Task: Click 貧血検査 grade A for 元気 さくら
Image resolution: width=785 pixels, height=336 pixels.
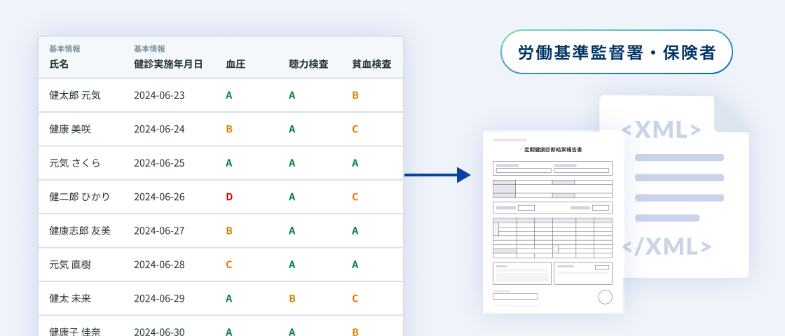Action: tap(355, 163)
